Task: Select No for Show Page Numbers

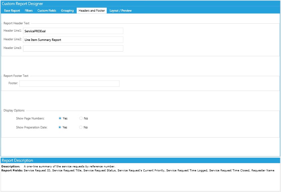Action: coord(81,118)
